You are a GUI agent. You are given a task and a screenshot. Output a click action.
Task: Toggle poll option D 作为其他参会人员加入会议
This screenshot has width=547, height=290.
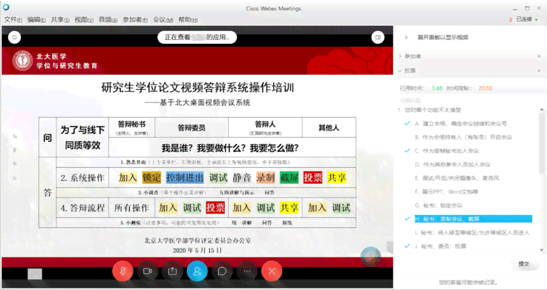tap(452, 164)
